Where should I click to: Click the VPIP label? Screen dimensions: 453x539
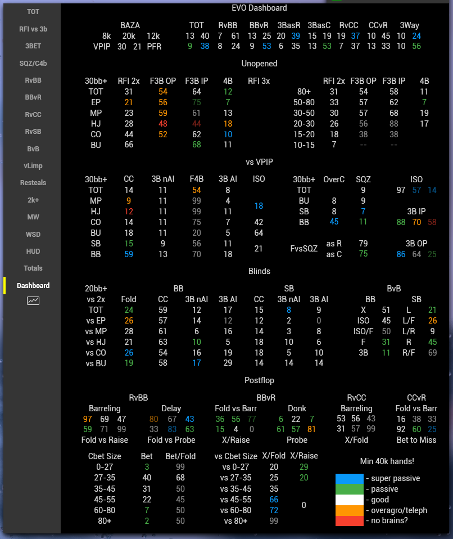point(102,47)
